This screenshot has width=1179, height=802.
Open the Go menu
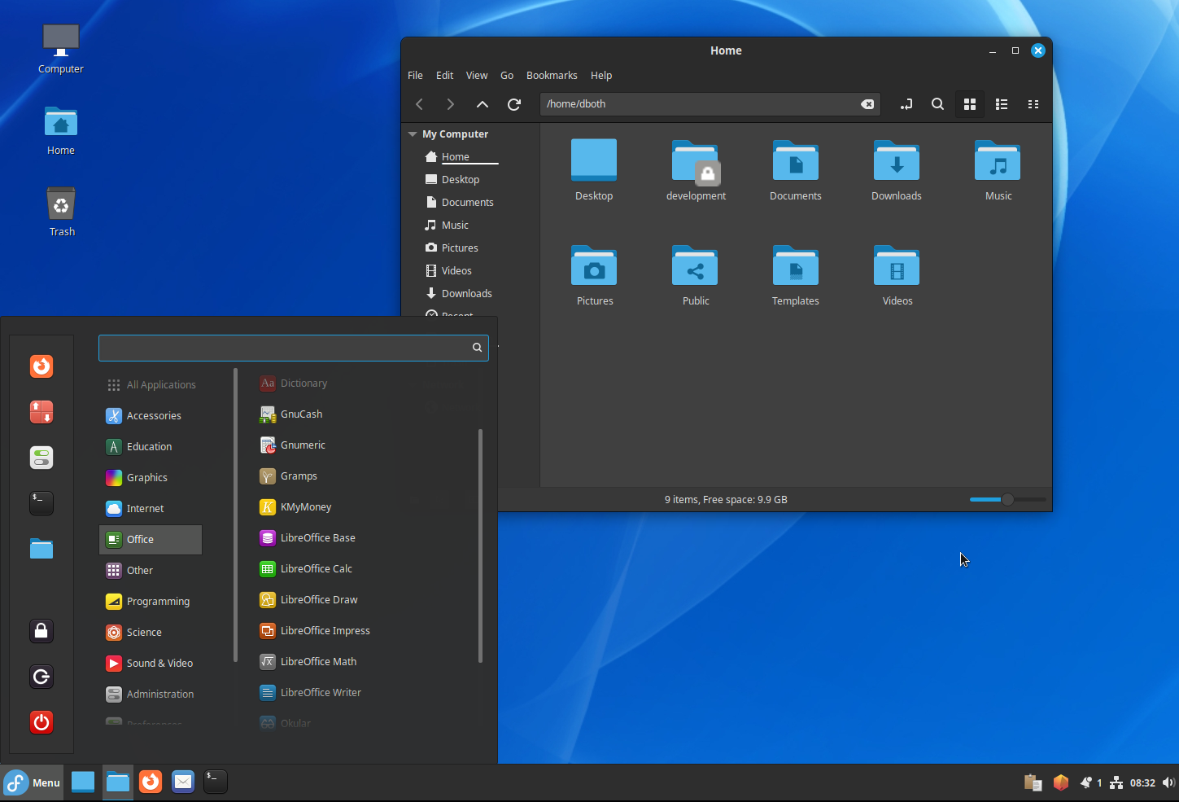click(507, 75)
